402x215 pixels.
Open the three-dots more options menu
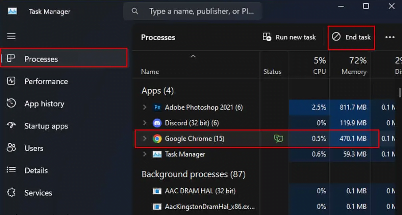pos(390,38)
